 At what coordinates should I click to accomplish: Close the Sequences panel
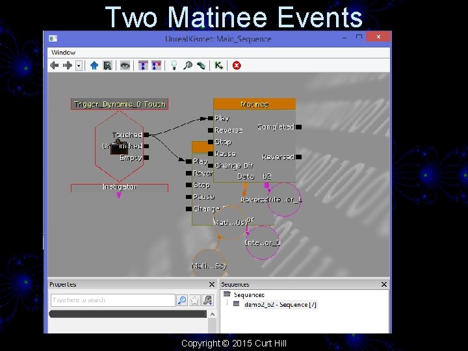coord(384,285)
